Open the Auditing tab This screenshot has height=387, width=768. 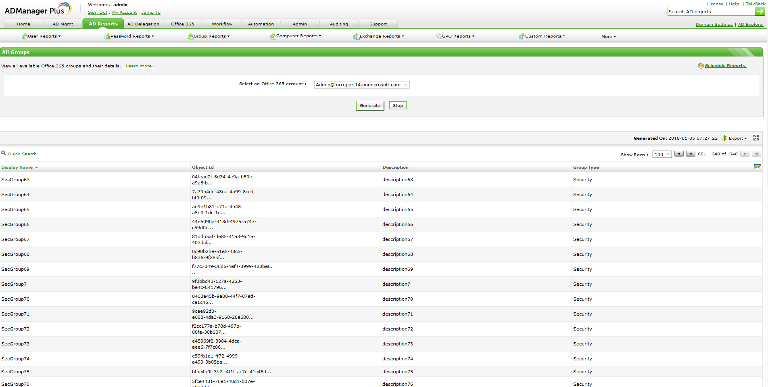coord(338,24)
